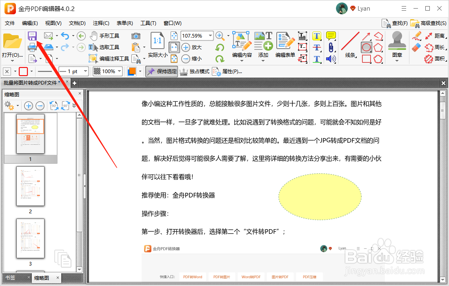449x286 pixels.
Task: Expand the zoom percentage 107.59% dropdown
Action: (x=211, y=36)
